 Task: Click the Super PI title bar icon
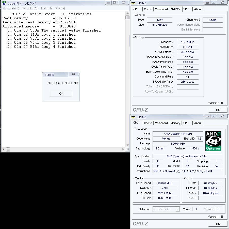click(4, 3)
